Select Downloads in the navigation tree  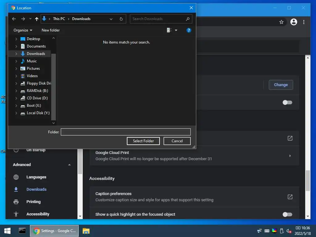(36, 54)
